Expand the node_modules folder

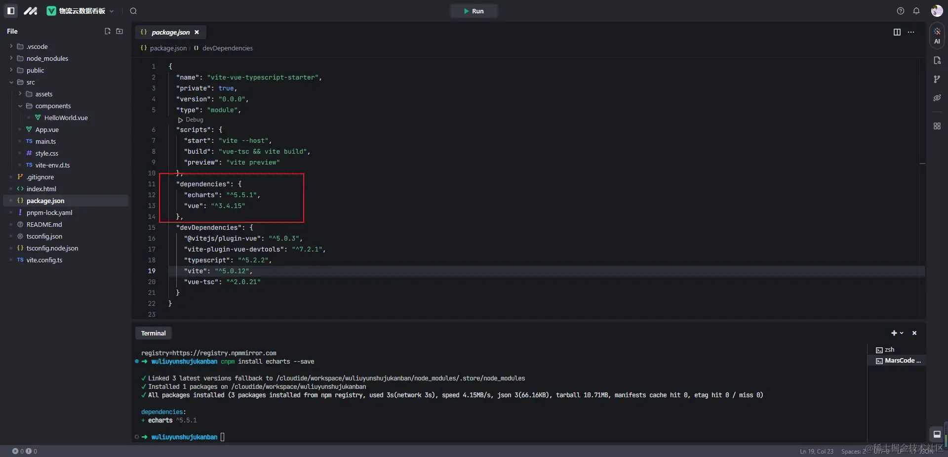[47, 58]
